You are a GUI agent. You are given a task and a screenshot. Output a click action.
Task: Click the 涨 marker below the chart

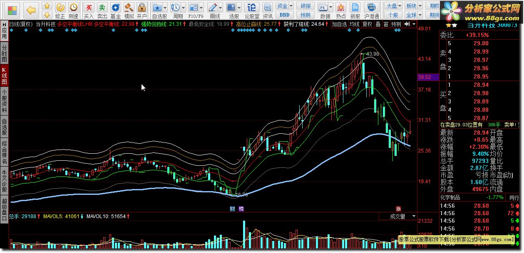(398, 209)
